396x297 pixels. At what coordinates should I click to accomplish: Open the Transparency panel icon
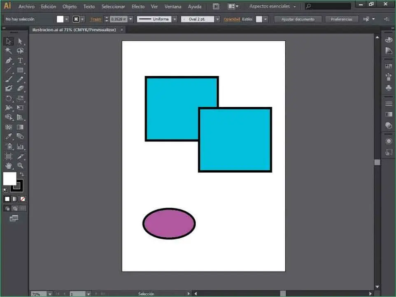389,125
